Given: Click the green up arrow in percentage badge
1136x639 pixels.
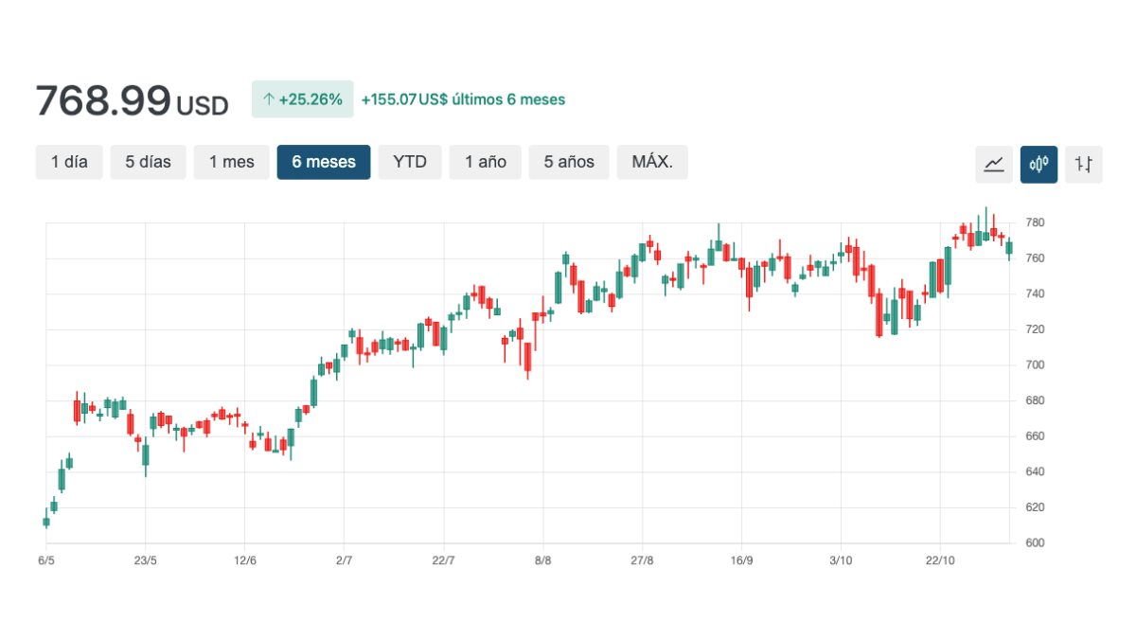Looking at the screenshot, I should click(268, 99).
